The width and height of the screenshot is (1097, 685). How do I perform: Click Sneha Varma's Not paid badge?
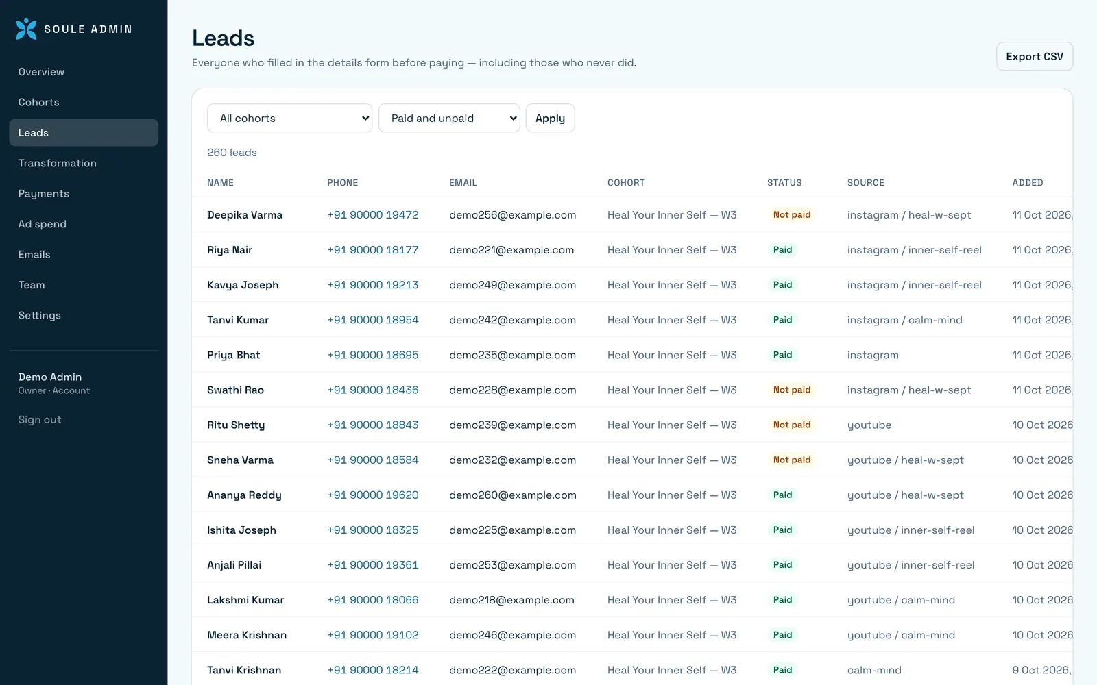click(x=792, y=460)
